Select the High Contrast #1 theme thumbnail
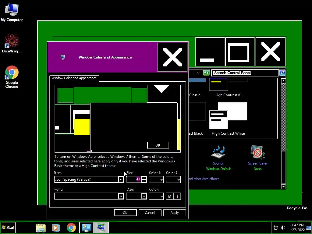 coord(228,84)
